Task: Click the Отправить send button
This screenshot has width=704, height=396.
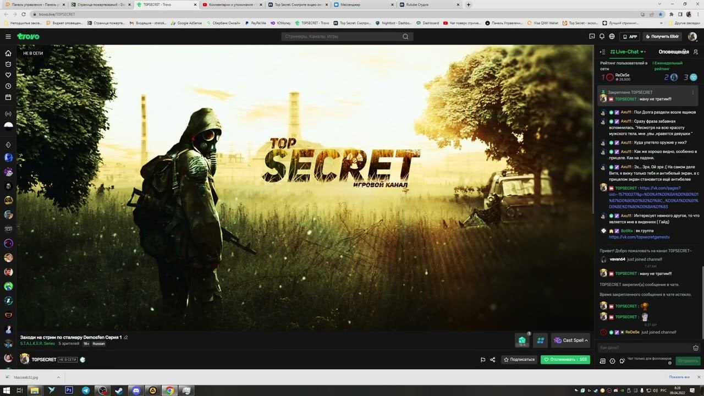Action: point(688,361)
